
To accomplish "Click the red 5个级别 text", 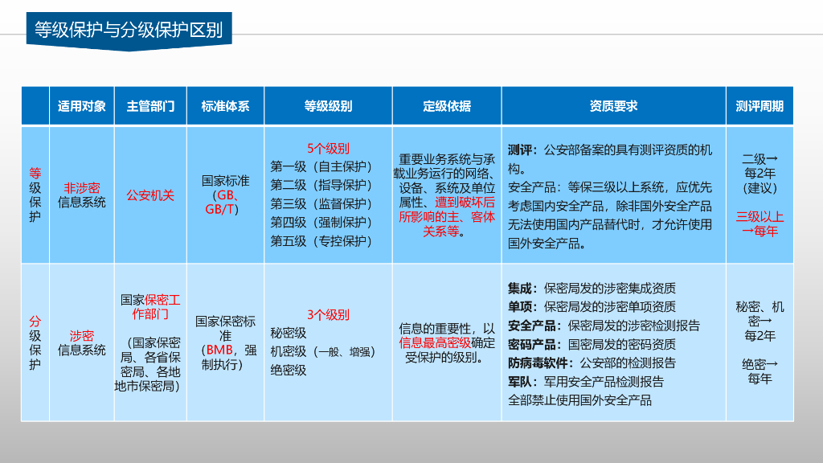I will pyautogui.click(x=328, y=149).
